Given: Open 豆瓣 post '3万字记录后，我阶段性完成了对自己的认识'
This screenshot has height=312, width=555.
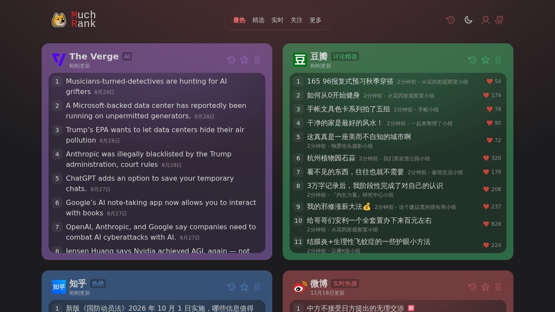Looking at the screenshot, I should (375, 185).
